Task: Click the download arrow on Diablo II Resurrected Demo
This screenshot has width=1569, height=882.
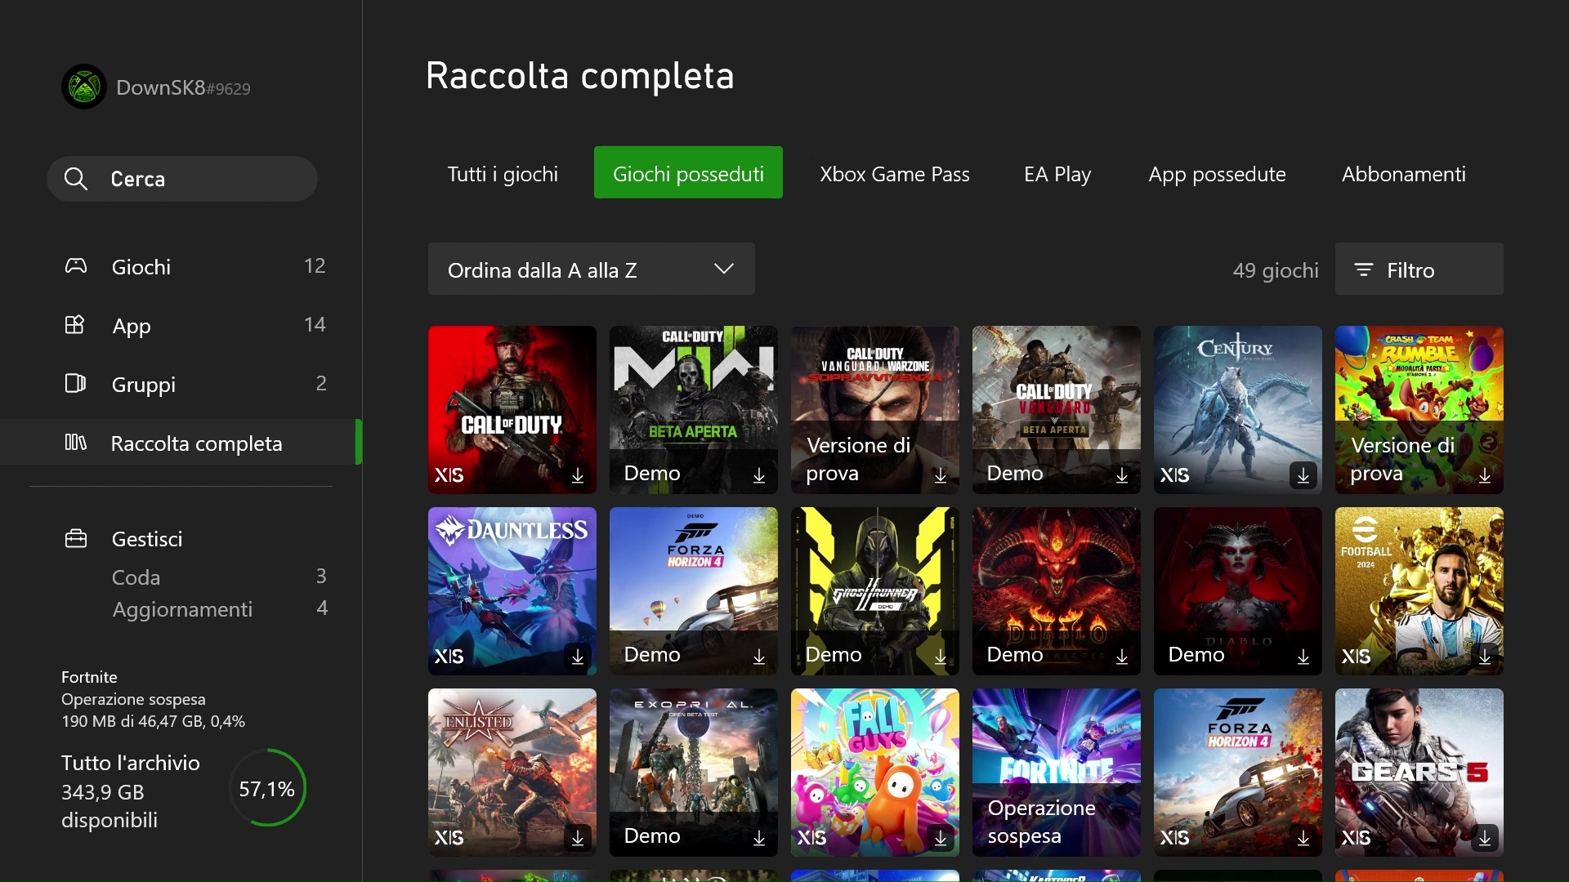Action: (1122, 657)
